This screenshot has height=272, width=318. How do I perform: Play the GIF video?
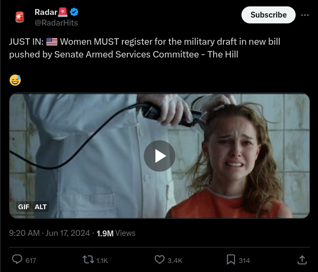tap(160, 156)
